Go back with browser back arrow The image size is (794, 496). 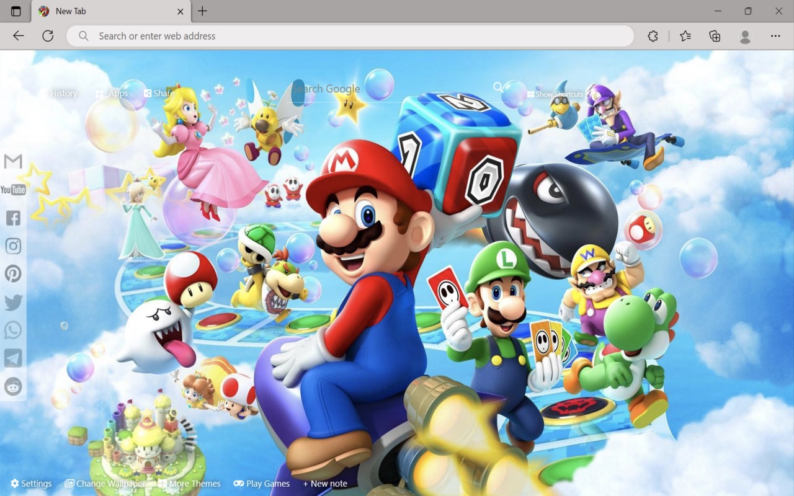[x=19, y=36]
